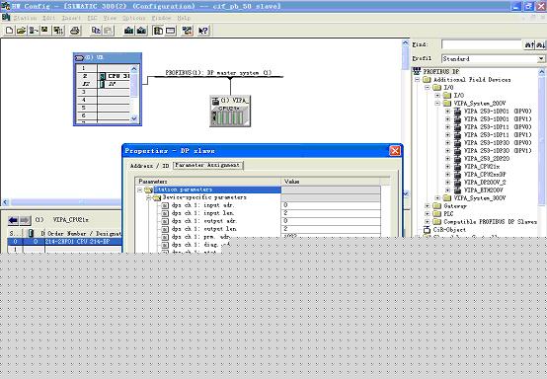This screenshot has height=379, width=547.
Task: Expand Compatible PROFIBUS DP Slaves folder
Action: click(x=428, y=222)
